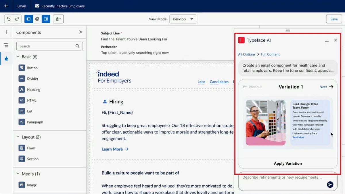The height and width of the screenshot is (194, 345).
Task: Open the puzzle-piece extensions dropdown
Action: coord(58,19)
